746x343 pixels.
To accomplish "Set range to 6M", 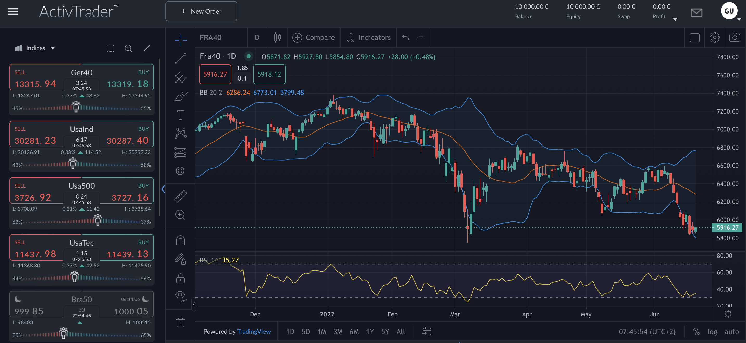I will pos(354,331).
